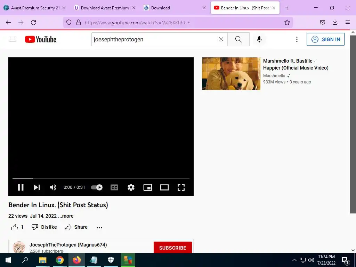This screenshot has width=356, height=267.
Task: Save page to Pocket
Action: coord(322,22)
